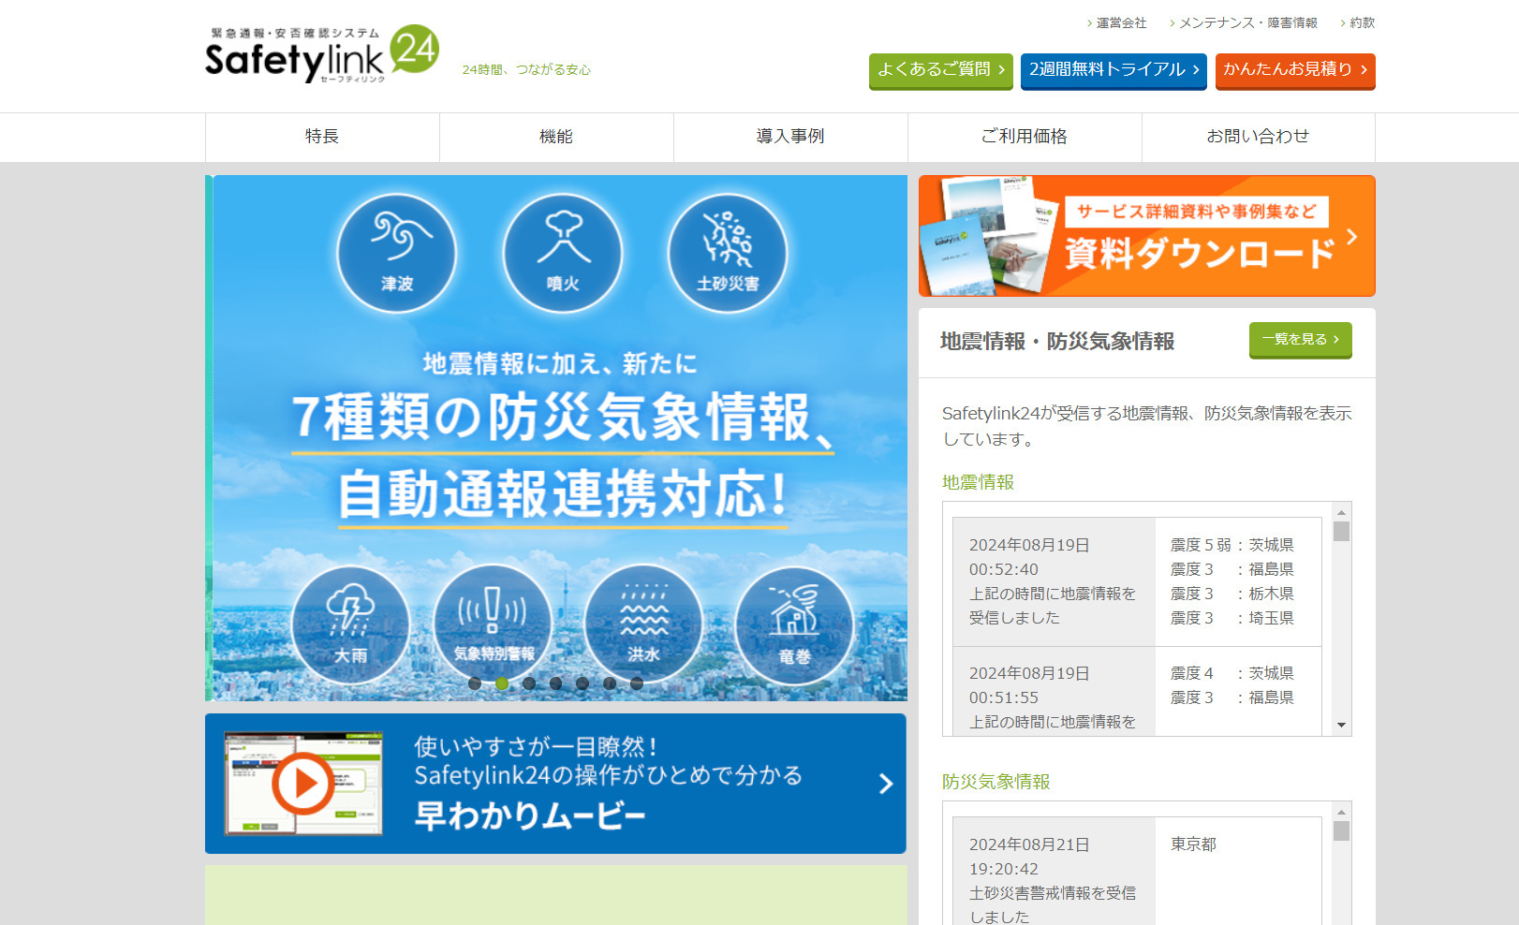Click the 一覧を見る button
Screen dimensions: 1519x925
tap(1301, 340)
